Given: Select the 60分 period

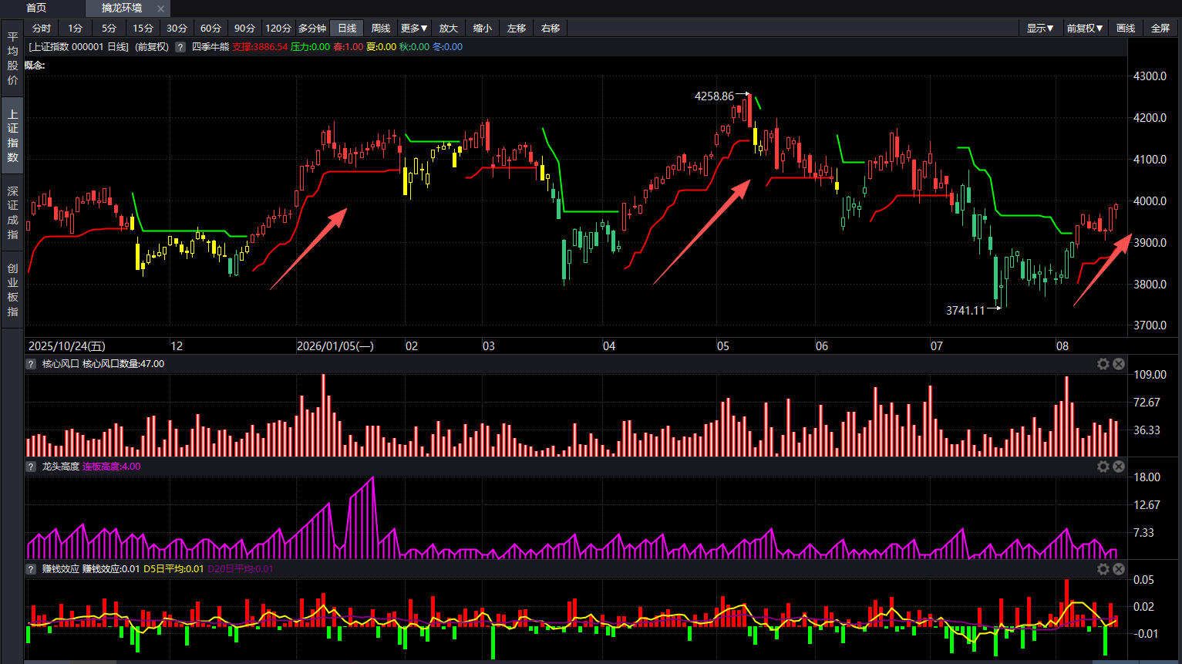Looking at the screenshot, I should coord(211,28).
